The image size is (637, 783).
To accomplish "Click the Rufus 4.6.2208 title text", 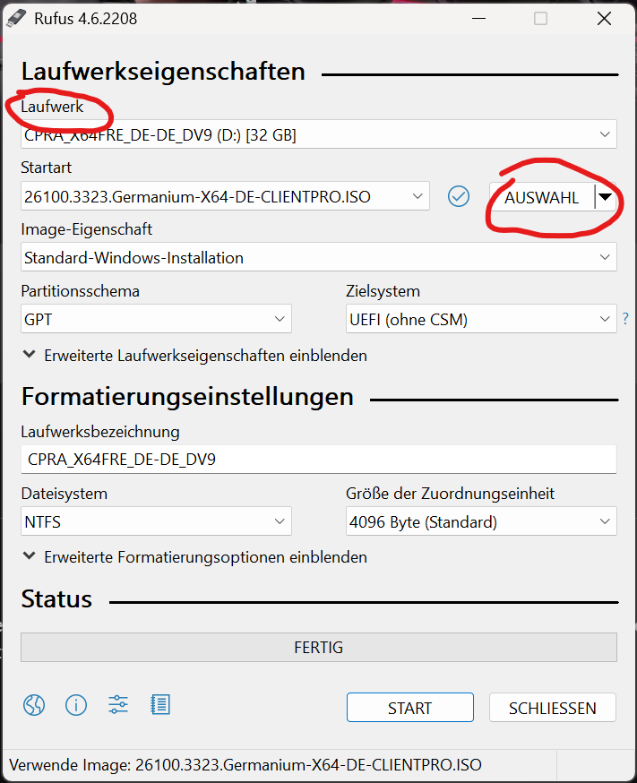I will [85, 19].
